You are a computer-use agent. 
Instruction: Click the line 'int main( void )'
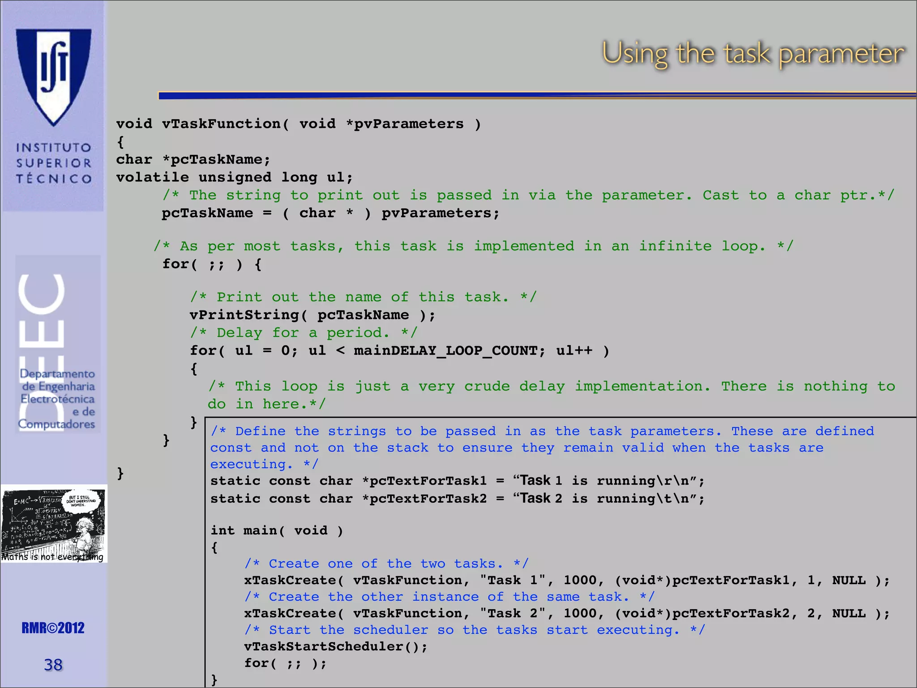click(x=277, y=530)
